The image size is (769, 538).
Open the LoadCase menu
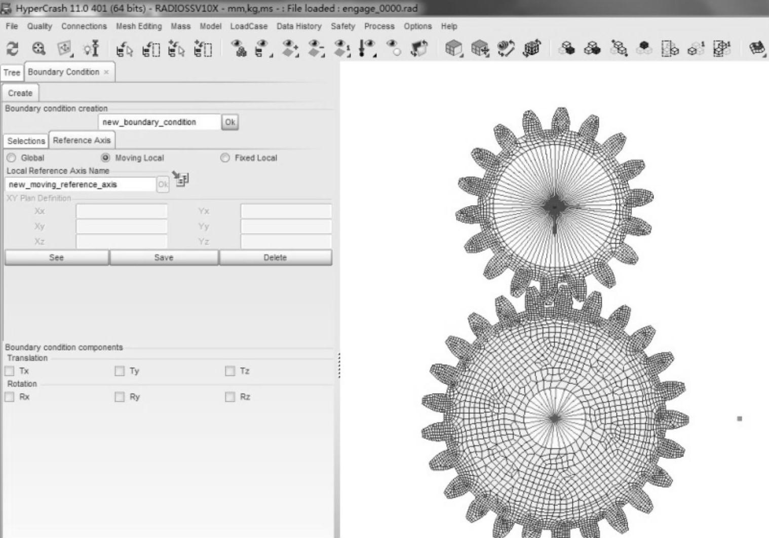(x=249, y=26)
